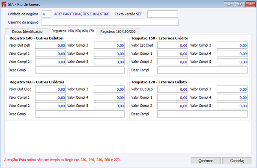
Task: Click the Registro 150 - Estornos Crédito heading
Action: (160, 38)
